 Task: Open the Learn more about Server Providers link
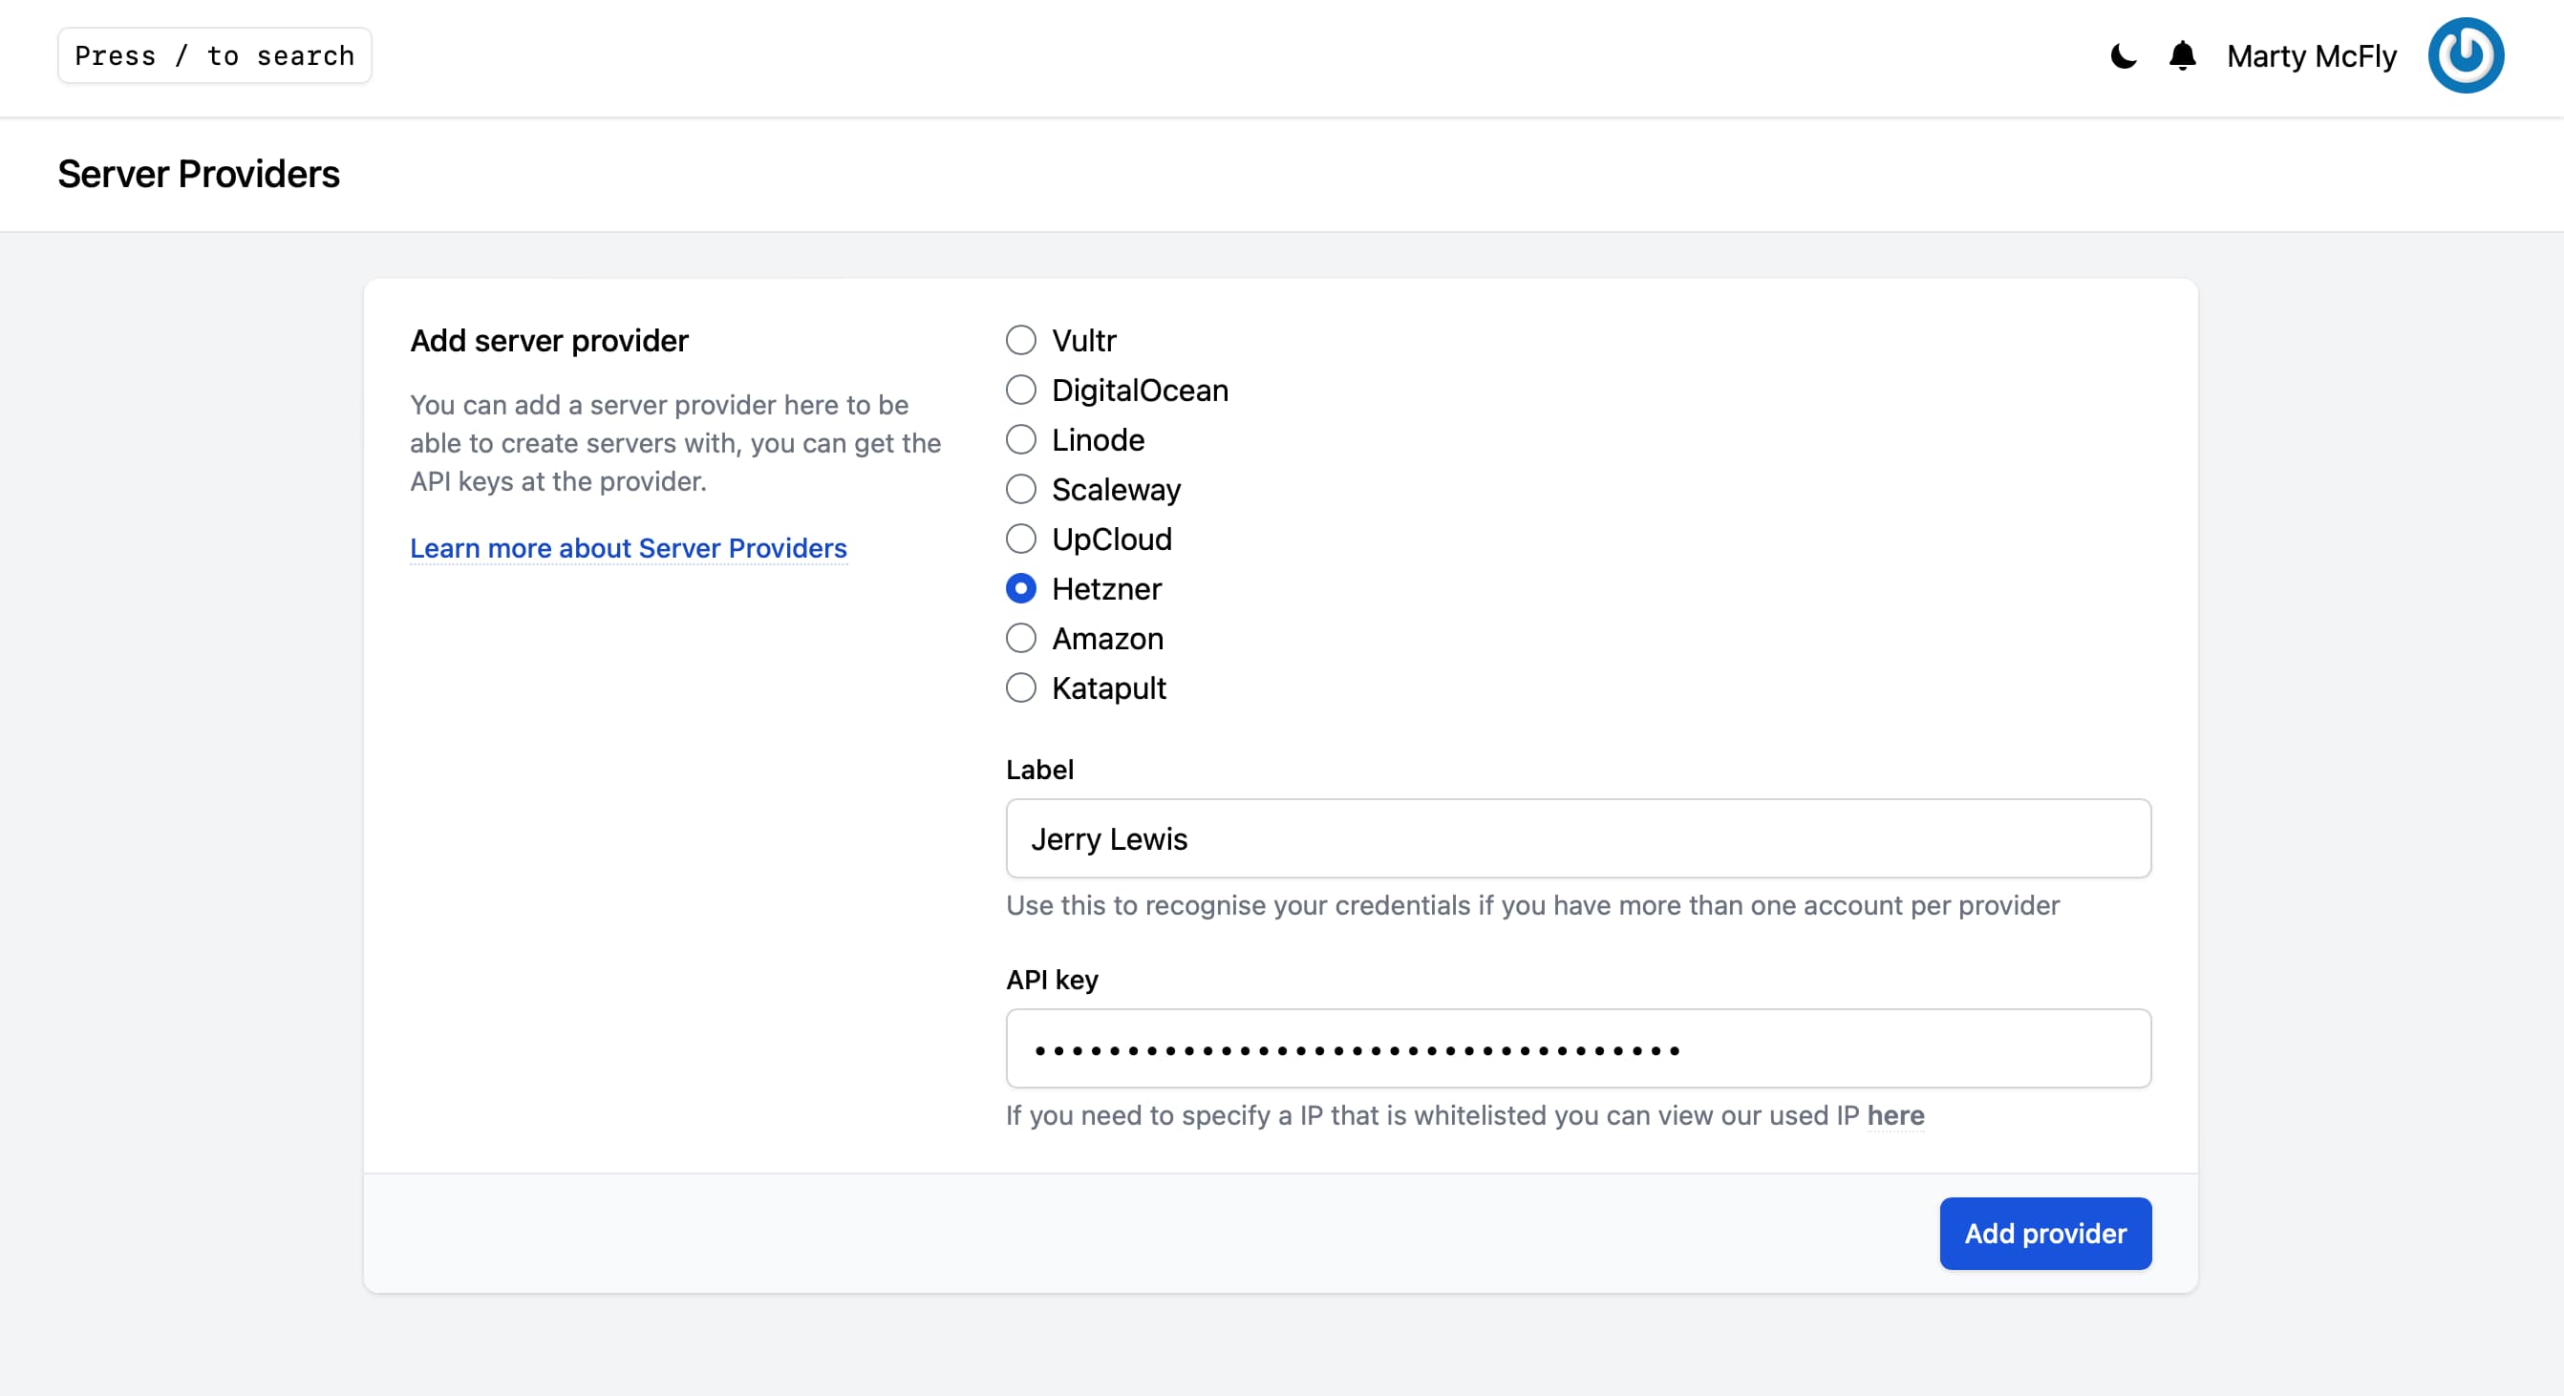tap(628, 547)
